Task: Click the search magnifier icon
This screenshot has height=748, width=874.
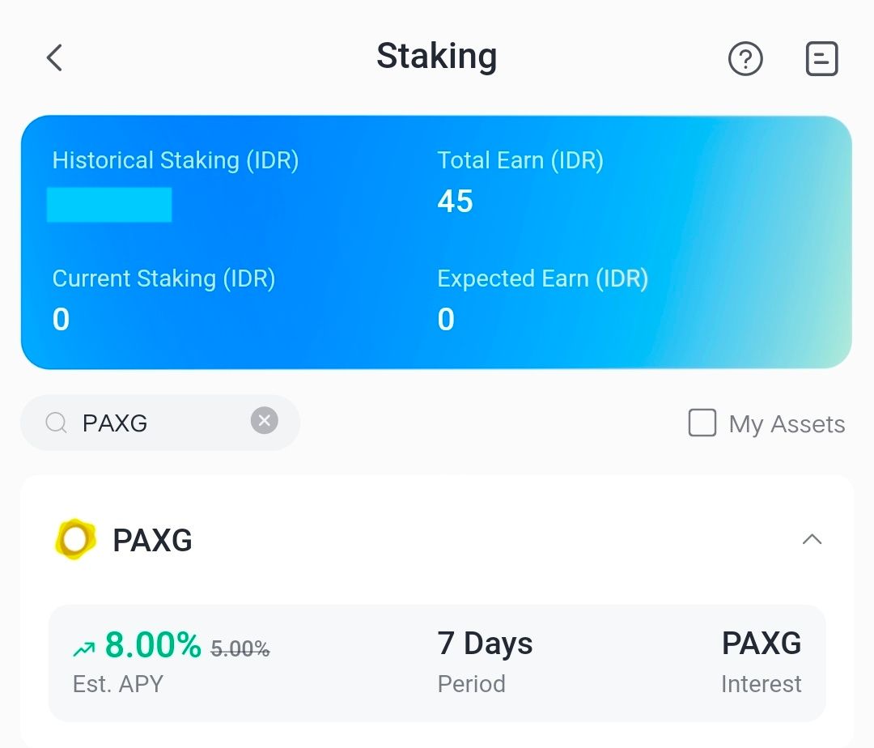Action: pyautogui.click(x=55, y=423)
